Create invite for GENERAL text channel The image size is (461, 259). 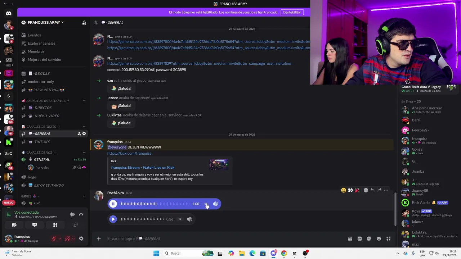79,133
